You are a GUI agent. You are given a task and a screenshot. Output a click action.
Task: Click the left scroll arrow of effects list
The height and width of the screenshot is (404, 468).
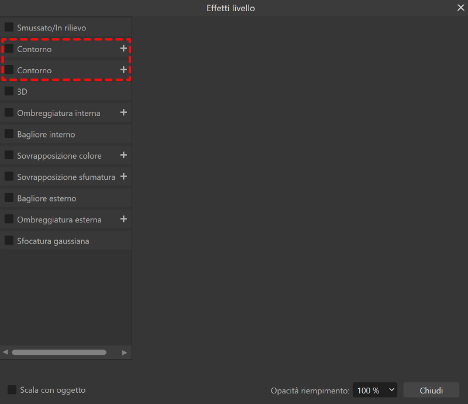tap(5, 352)
